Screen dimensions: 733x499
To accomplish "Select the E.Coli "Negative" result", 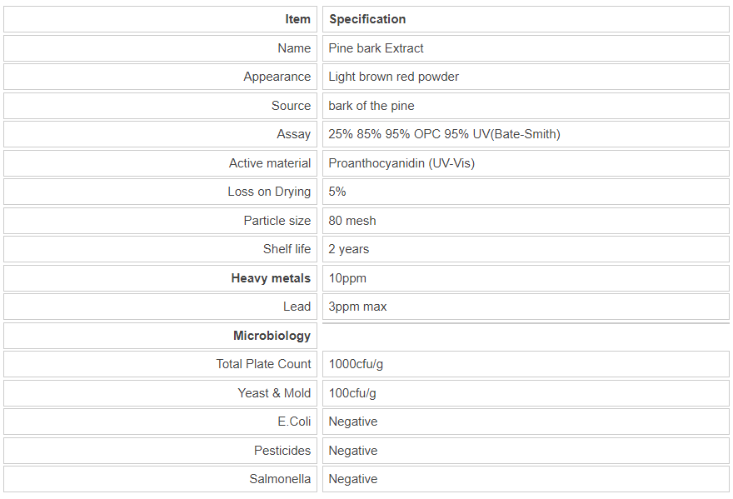I will point(352,422).
